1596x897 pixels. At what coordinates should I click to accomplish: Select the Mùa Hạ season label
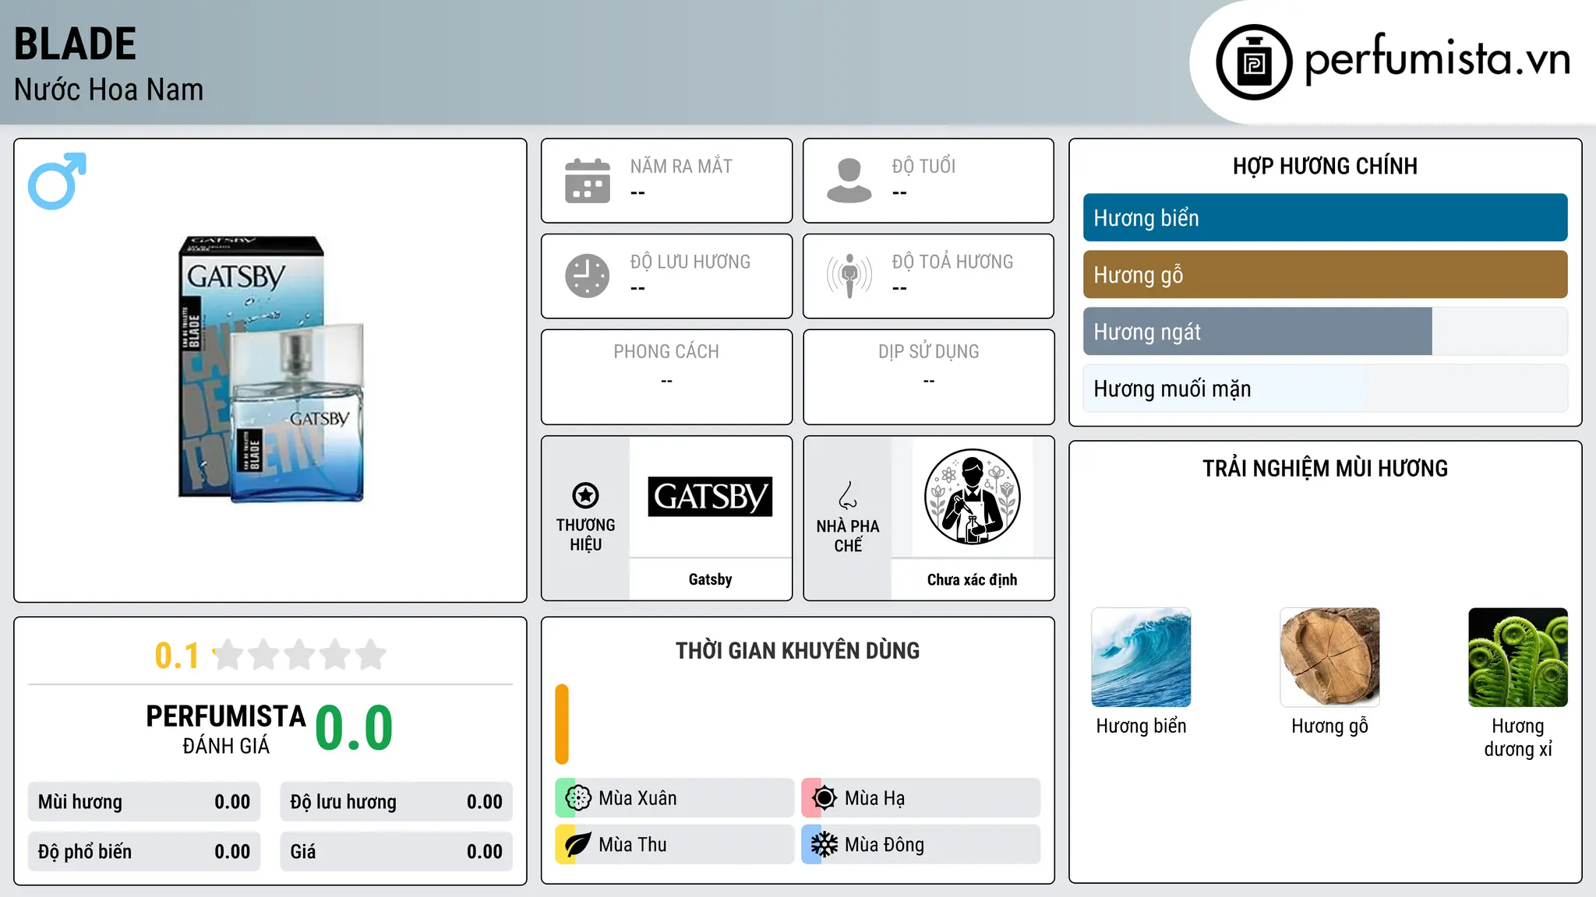[x=874, y=798]
